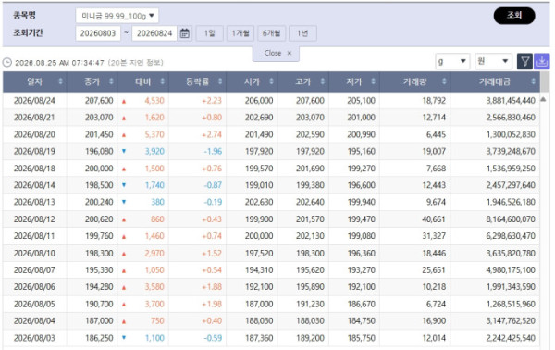Select the 1년 period button
555x350 pixels.
click(302, 33)
